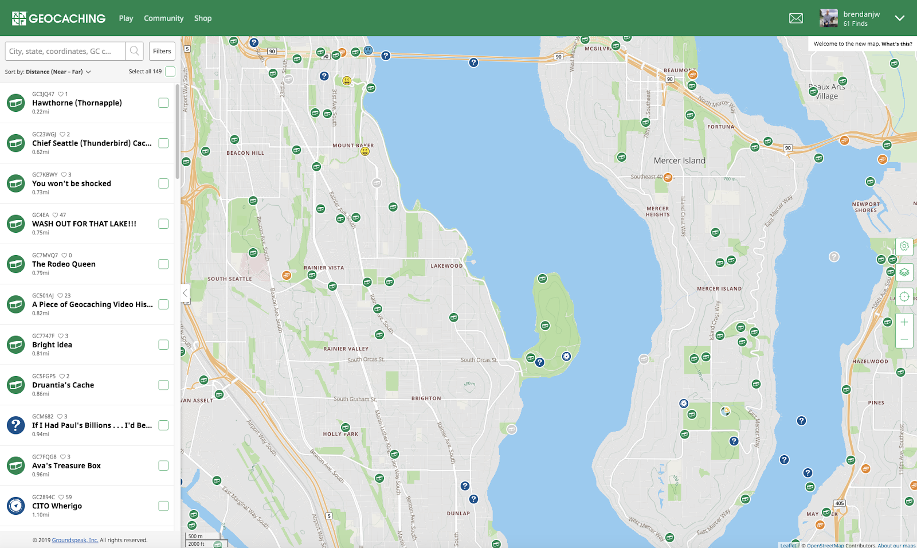The width and height of the screenshot is (917, 548).
Task: Toggle the Select all 149 checkbox
Action: 170,72
